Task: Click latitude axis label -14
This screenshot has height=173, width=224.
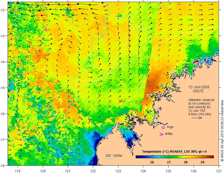Action: pos(3,62)
